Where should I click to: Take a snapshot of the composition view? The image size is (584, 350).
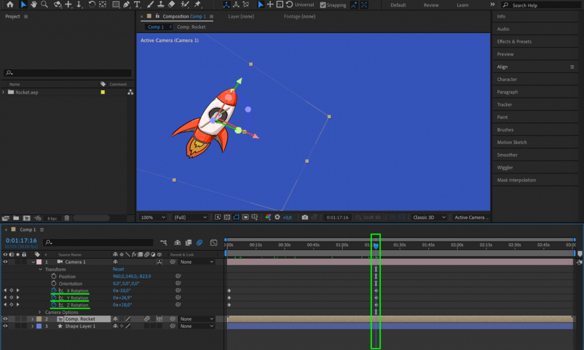[x=304, y=217]
